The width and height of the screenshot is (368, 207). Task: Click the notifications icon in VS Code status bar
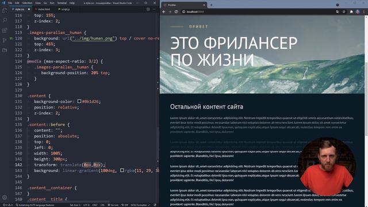155,205
